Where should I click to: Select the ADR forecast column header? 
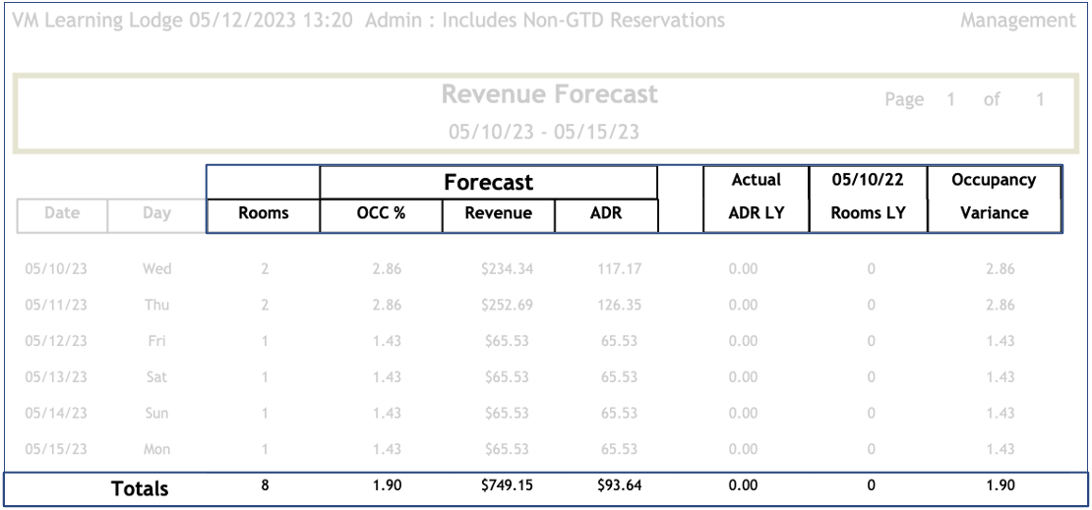tap(606, 213)
